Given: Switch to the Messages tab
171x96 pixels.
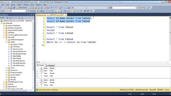Looking at the screenshot, I should [x=50, y=65].
